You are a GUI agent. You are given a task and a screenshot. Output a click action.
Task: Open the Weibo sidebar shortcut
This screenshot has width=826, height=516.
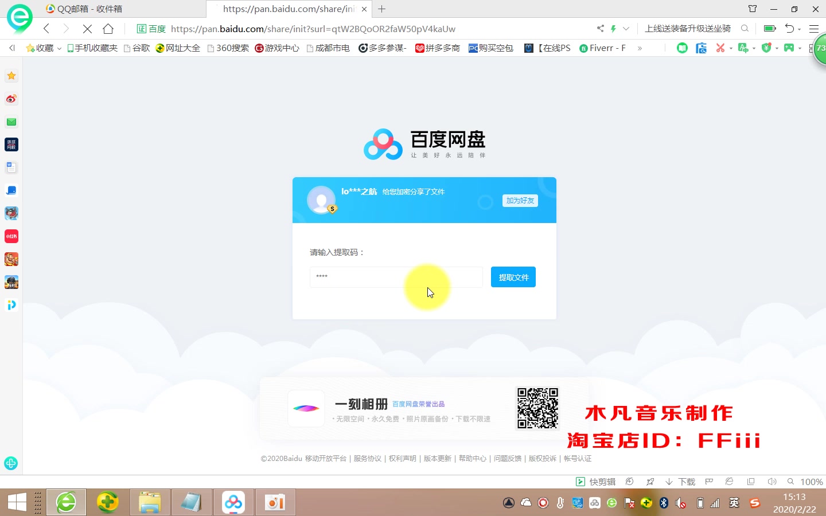coord(11,99)
